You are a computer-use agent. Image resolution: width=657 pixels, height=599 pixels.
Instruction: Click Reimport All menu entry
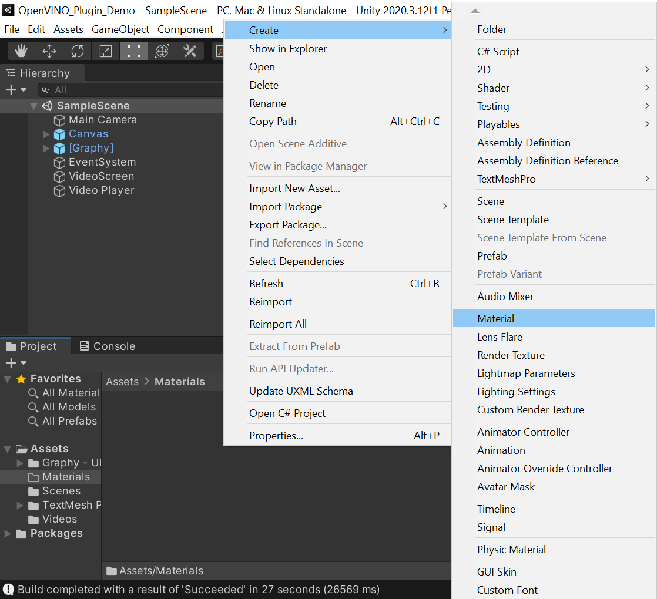[x=338, y=324]
